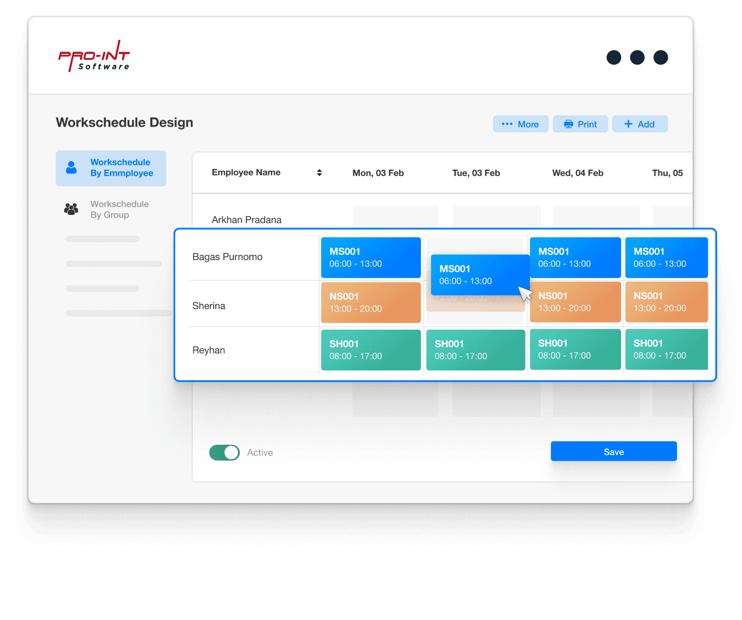Save the workschedule design
The width and height of the screenshot is (742, 620).
[613, 451]
